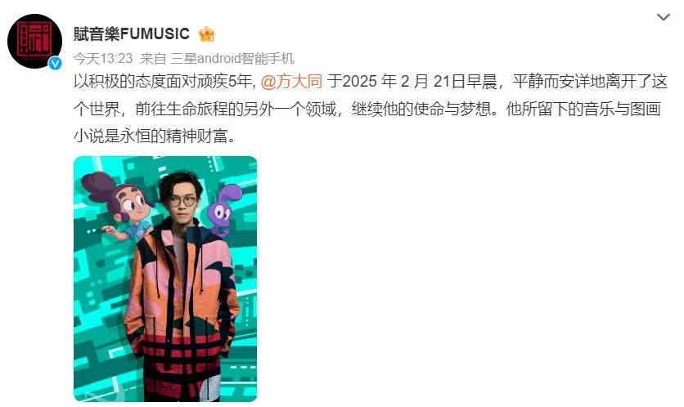684x407 pixels.
Task: Click the 三星android智能手机 source label
Action: click(x=232, y=58)
